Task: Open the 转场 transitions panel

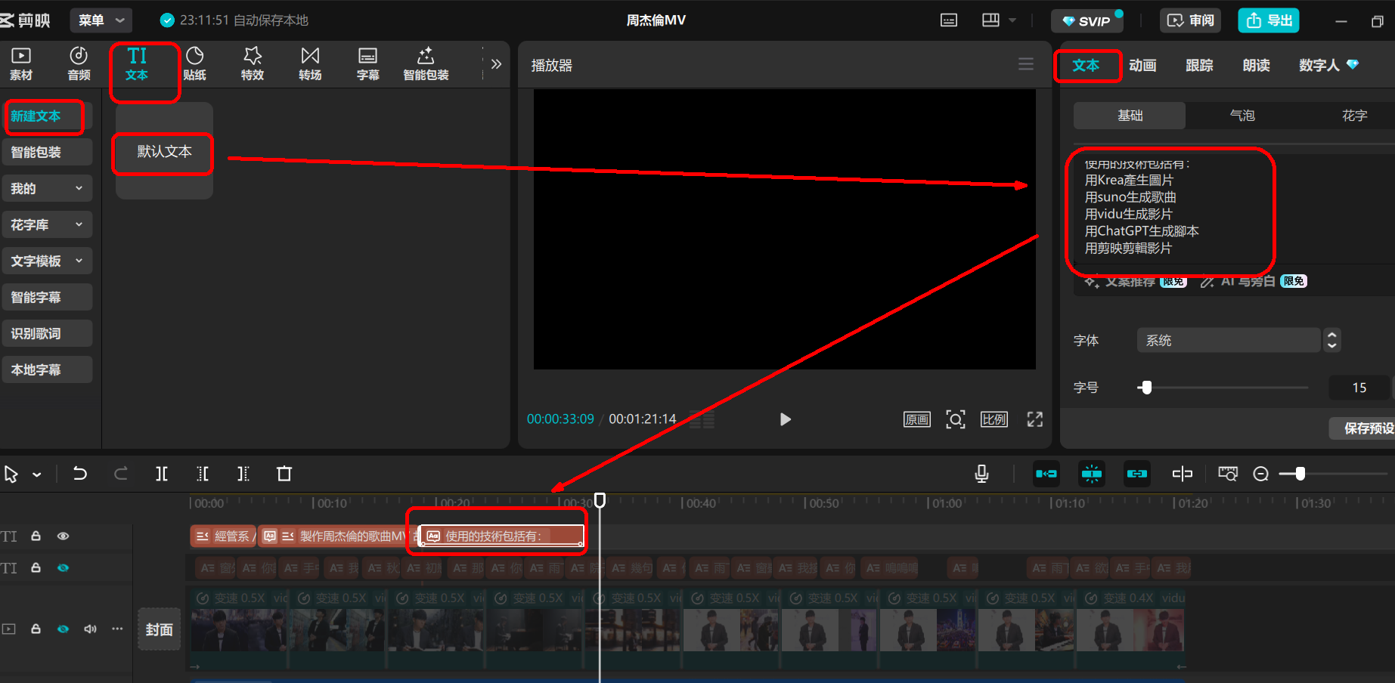Action: (x=310, y=64)
